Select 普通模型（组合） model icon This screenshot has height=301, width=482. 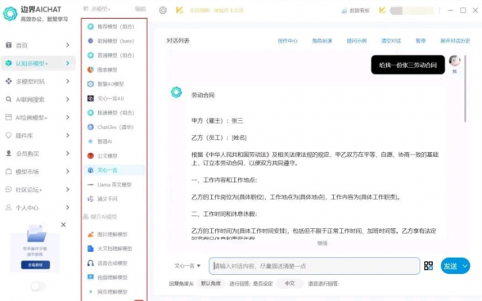[90, 56]
